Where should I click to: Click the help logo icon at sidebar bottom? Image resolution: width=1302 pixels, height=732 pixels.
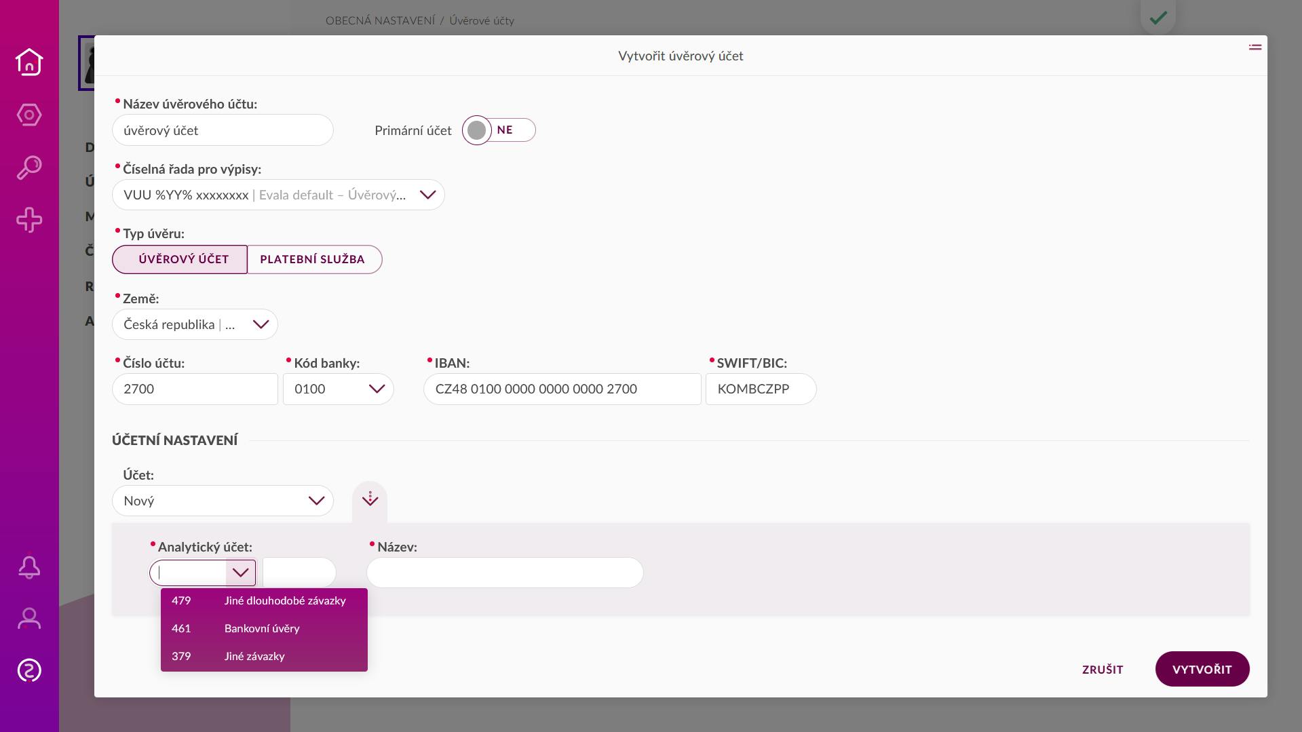click(x=29, y=670)
